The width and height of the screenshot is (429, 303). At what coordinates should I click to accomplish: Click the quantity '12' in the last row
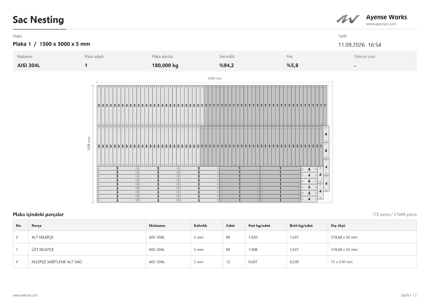pos(228,262)
